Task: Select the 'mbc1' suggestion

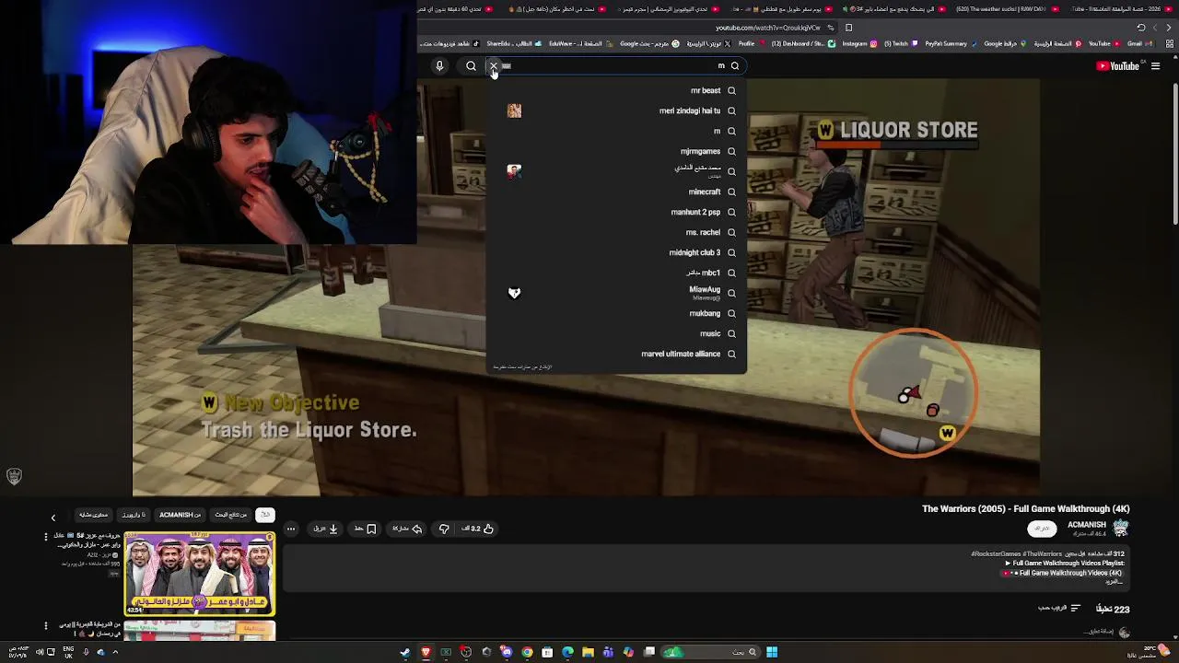Action: click(x=617, y=273)
